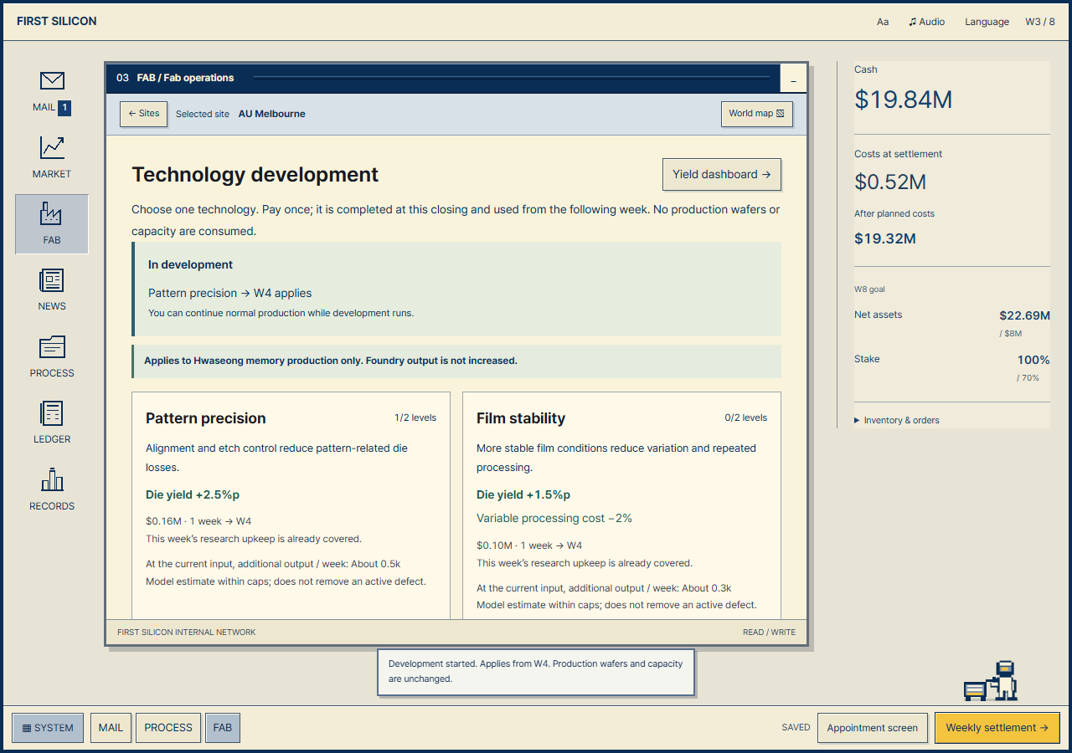Start Weekly settlement

997,728
